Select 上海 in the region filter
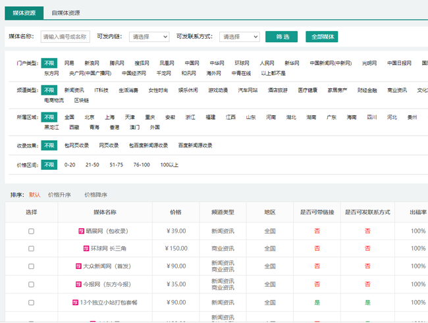Screen dimensions: 428x323 coord(109,117)
